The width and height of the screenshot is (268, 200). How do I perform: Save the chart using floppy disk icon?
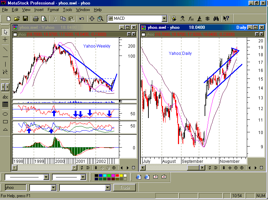click(x=25, y=18)
